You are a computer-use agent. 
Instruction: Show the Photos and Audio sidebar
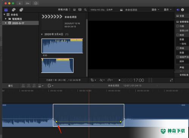[x=14, y=10]
